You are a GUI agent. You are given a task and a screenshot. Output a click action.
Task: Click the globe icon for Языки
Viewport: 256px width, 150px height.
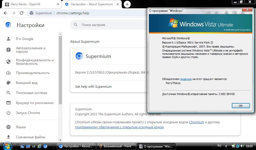coord(8,127)
